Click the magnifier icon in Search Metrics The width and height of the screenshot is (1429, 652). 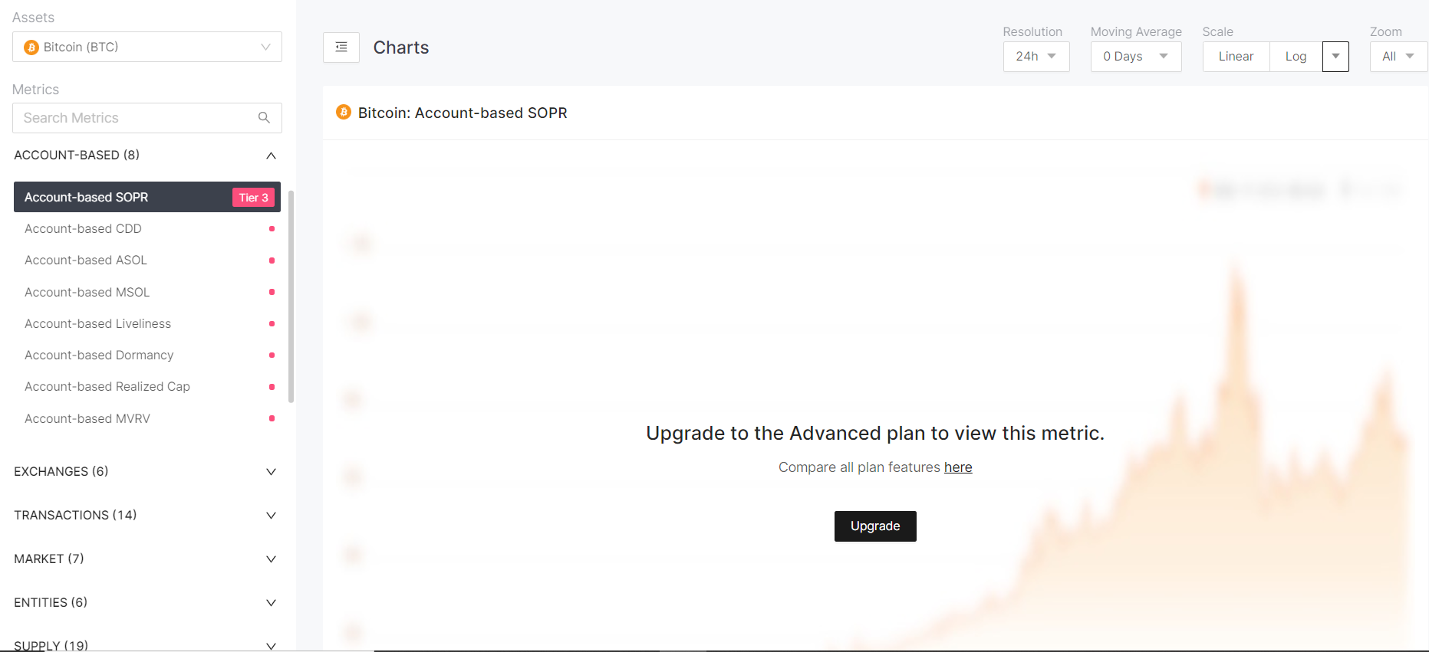click(264, 118)
